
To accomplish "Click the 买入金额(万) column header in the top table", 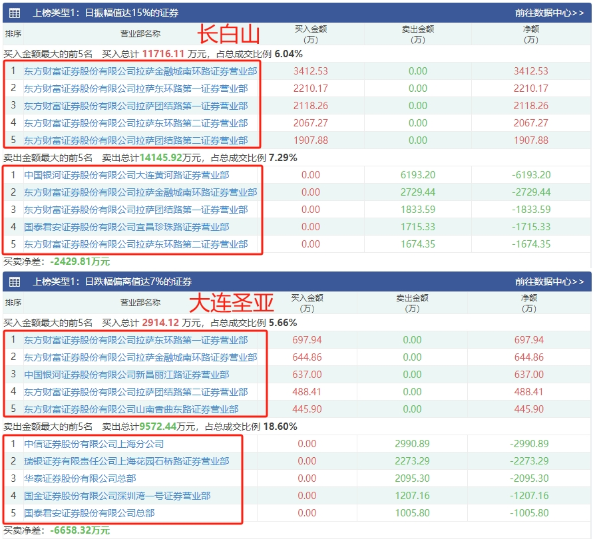I will tap(311, 34).
